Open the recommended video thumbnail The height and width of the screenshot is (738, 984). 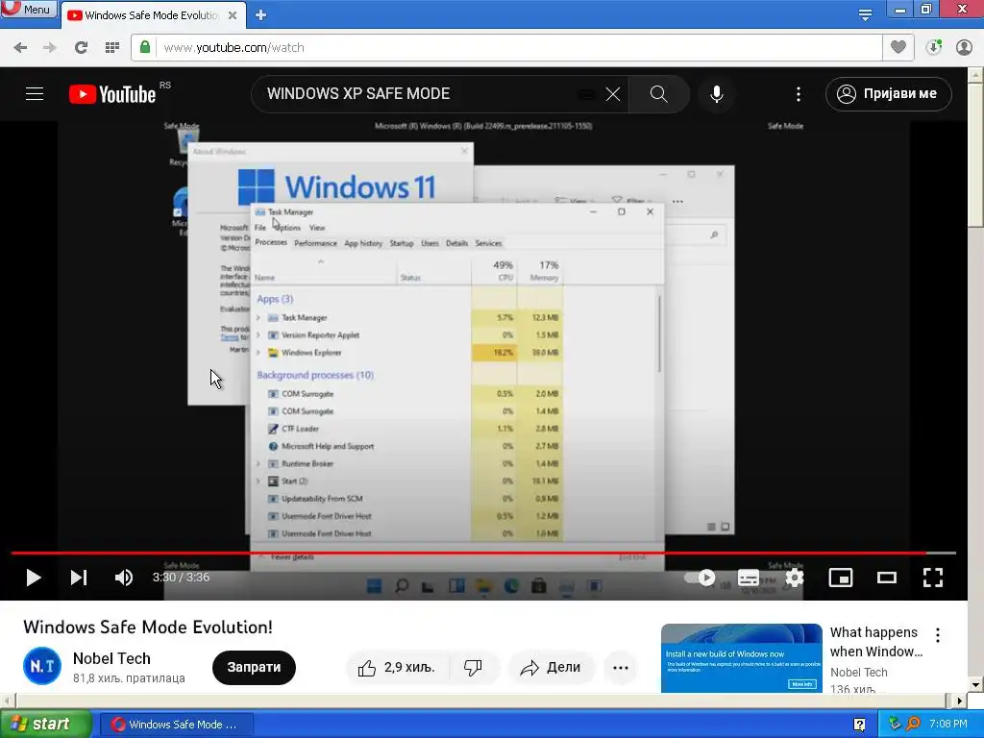click(x=741, y=658)
